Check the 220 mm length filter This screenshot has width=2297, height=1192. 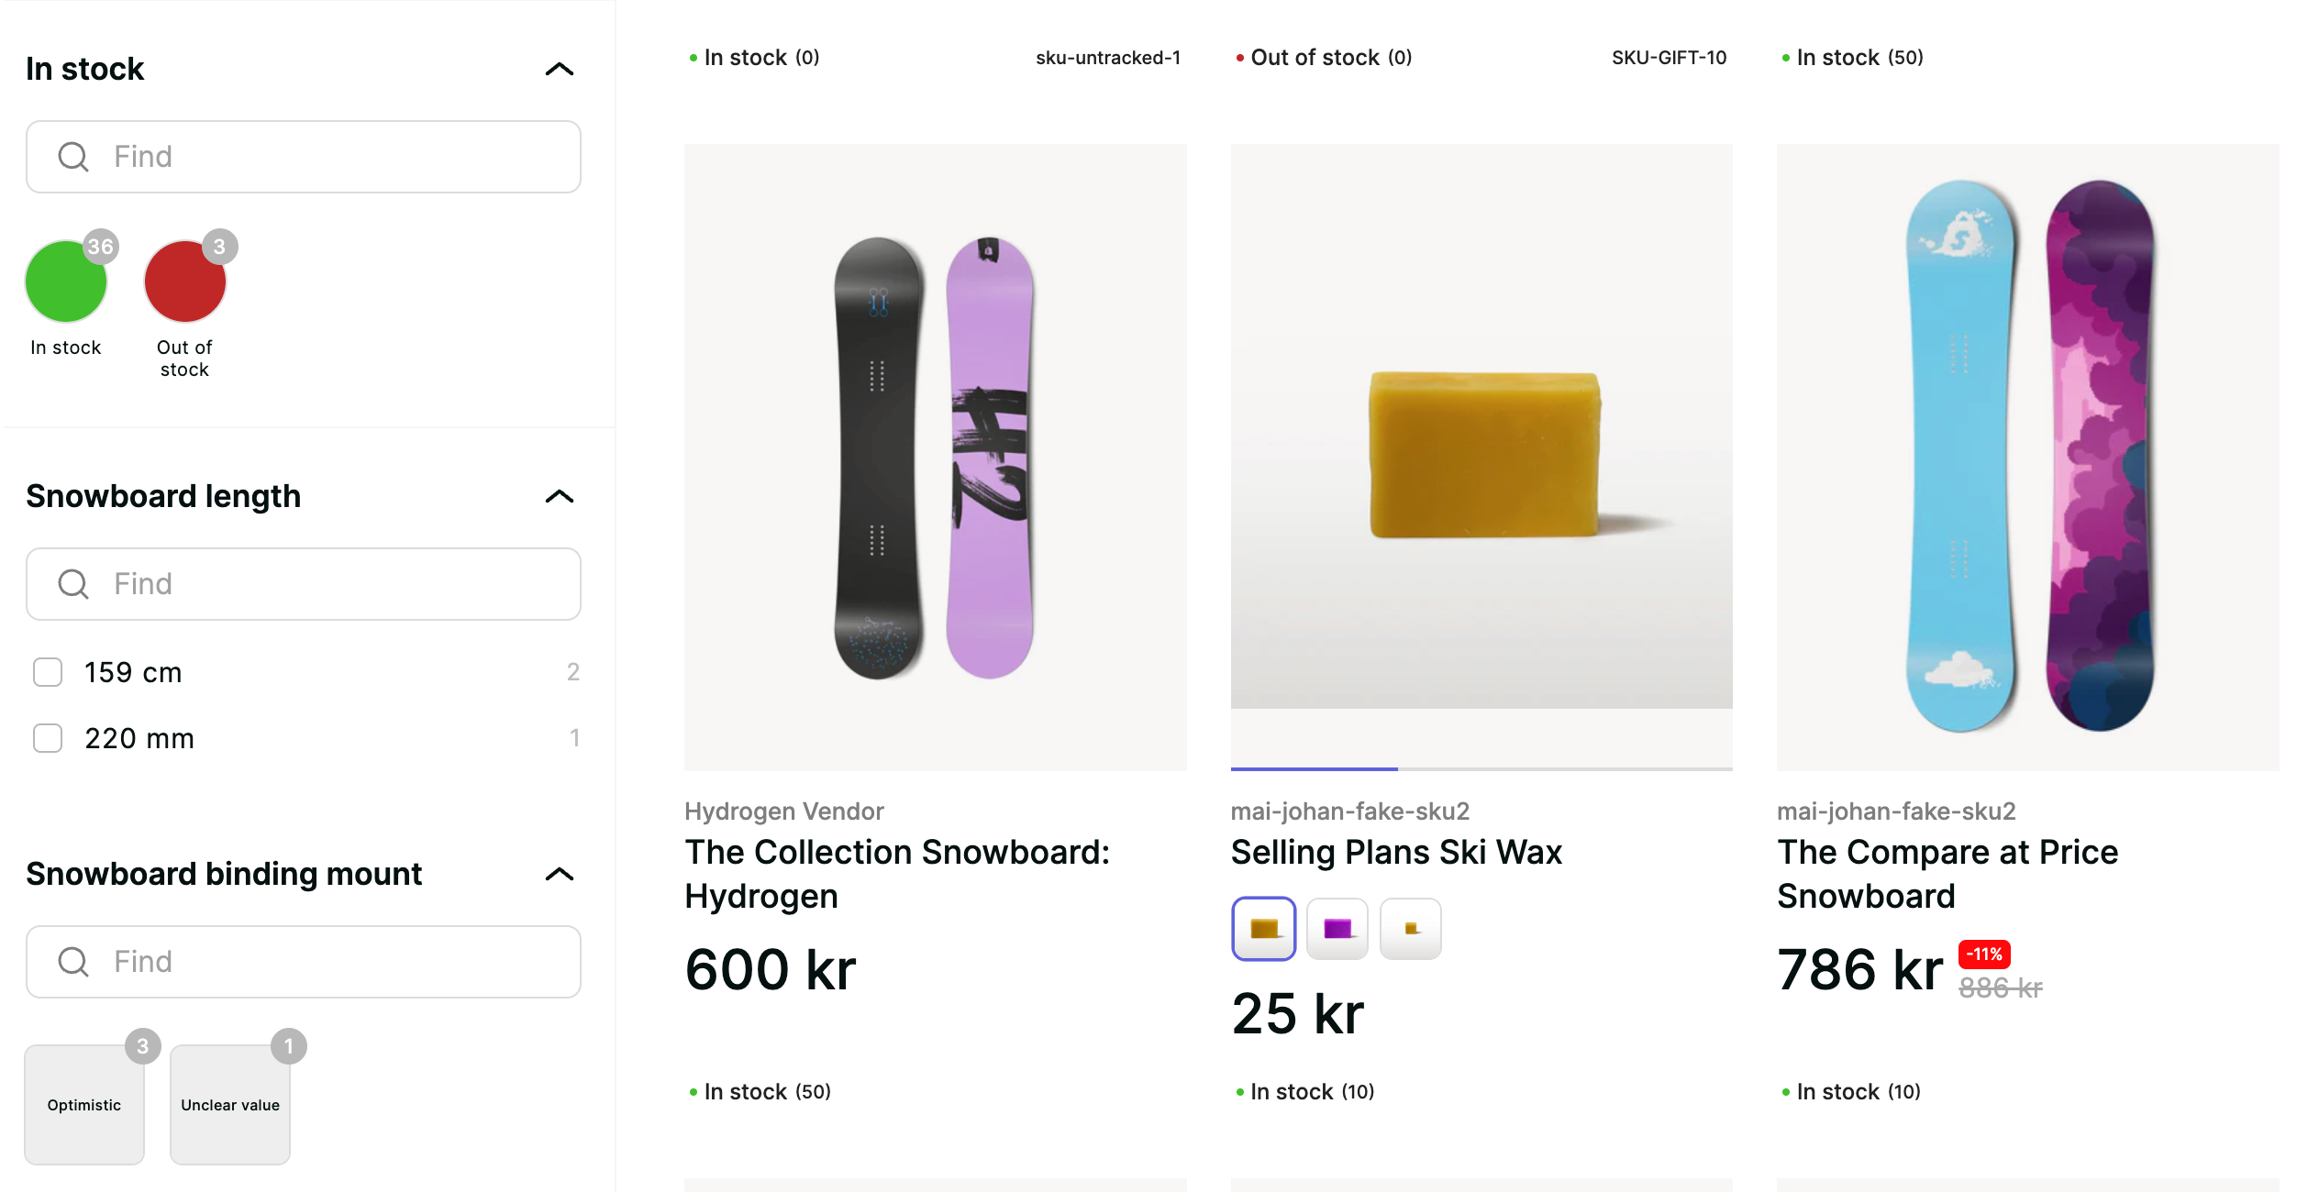click(x=48, y=738)
